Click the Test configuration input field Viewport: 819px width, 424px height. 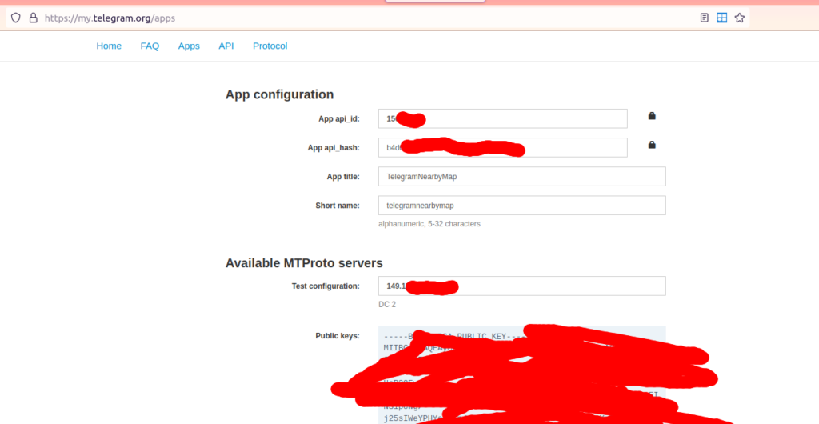(522, 286)
